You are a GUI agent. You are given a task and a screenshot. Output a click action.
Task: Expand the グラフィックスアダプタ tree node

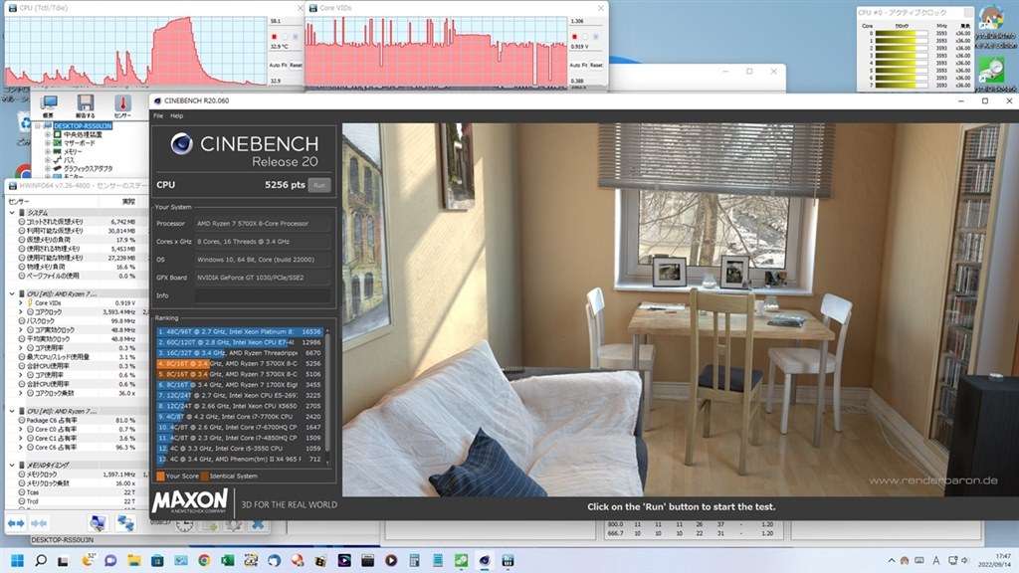(x=48, y=168)
